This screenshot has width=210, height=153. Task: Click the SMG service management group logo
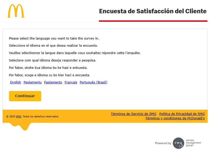coord(187,143)
